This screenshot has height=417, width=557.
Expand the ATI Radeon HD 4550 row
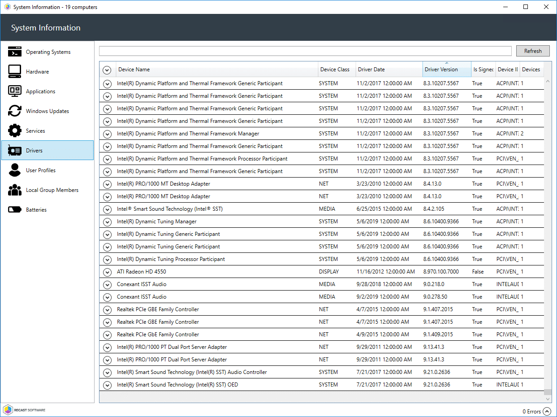107,272
